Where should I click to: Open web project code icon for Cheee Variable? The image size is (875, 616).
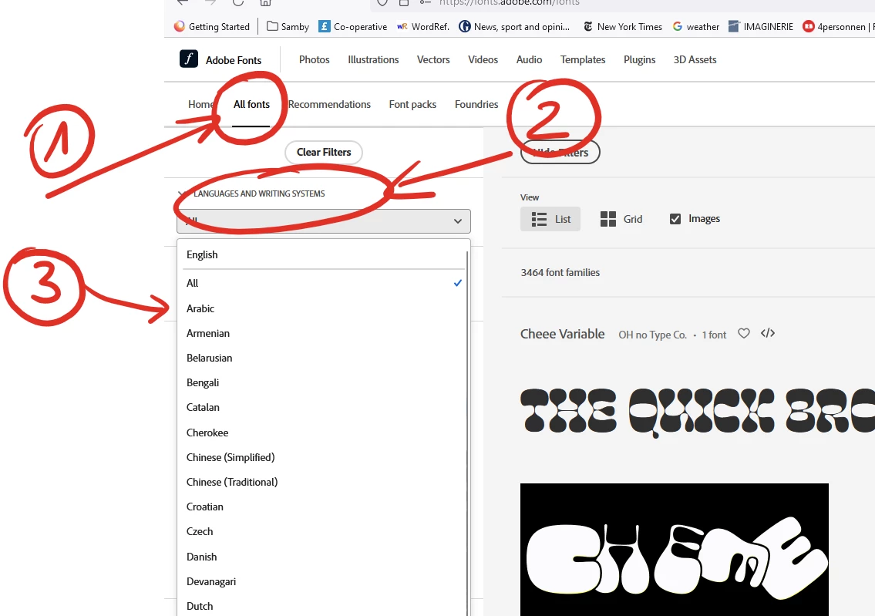pos(768,333)
